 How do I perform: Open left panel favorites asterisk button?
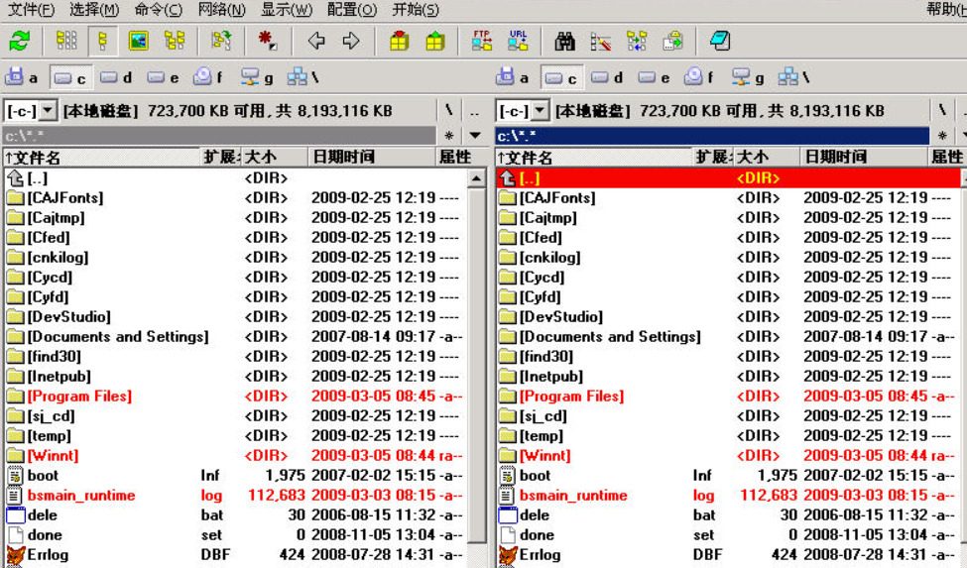pos(449,136)
